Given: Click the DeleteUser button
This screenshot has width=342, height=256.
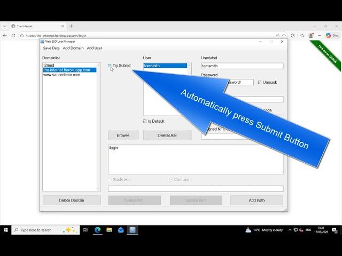Looking at the screenshot, I should click(x=167, y=135).
